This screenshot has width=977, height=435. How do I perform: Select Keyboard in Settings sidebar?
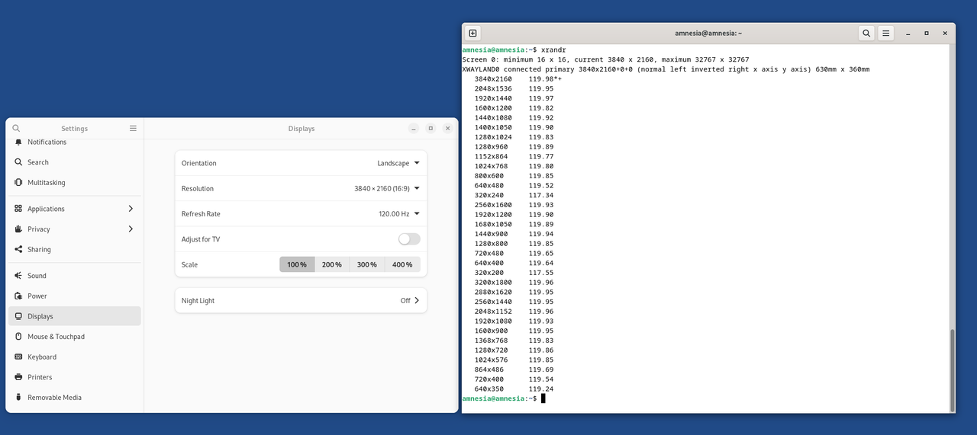point(75,357)
